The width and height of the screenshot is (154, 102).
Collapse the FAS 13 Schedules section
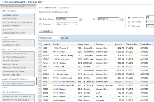coord(21,92)
